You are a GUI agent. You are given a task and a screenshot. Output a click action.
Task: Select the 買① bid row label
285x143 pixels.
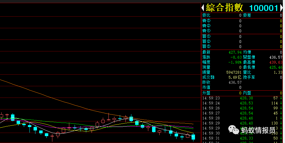(206, 36)
